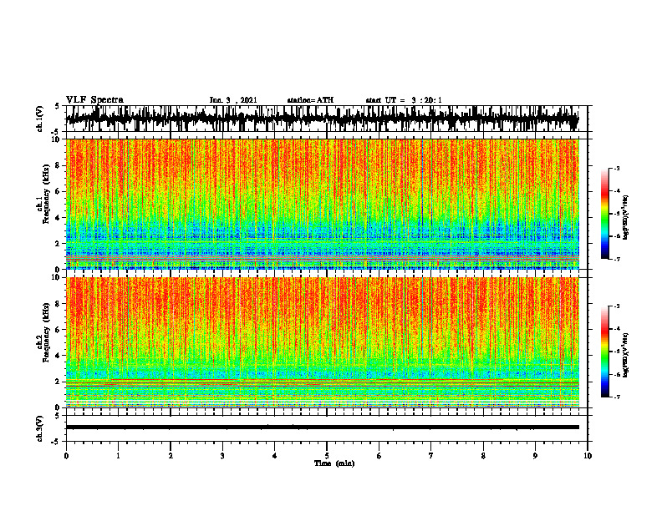
Task: Click time axis tick label "10"
Action: pos(588,456)
